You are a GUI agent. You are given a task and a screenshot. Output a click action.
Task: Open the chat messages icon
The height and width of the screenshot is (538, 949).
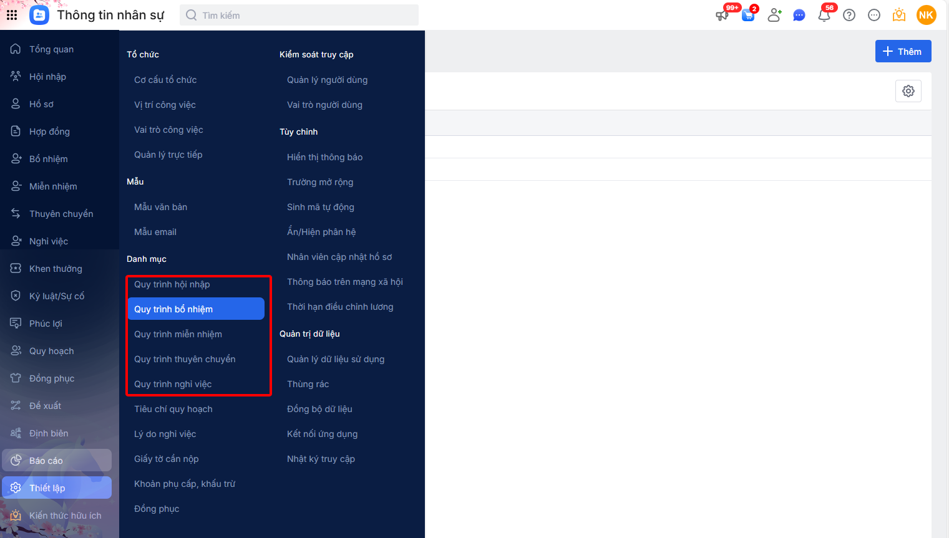tap(799, 16)
